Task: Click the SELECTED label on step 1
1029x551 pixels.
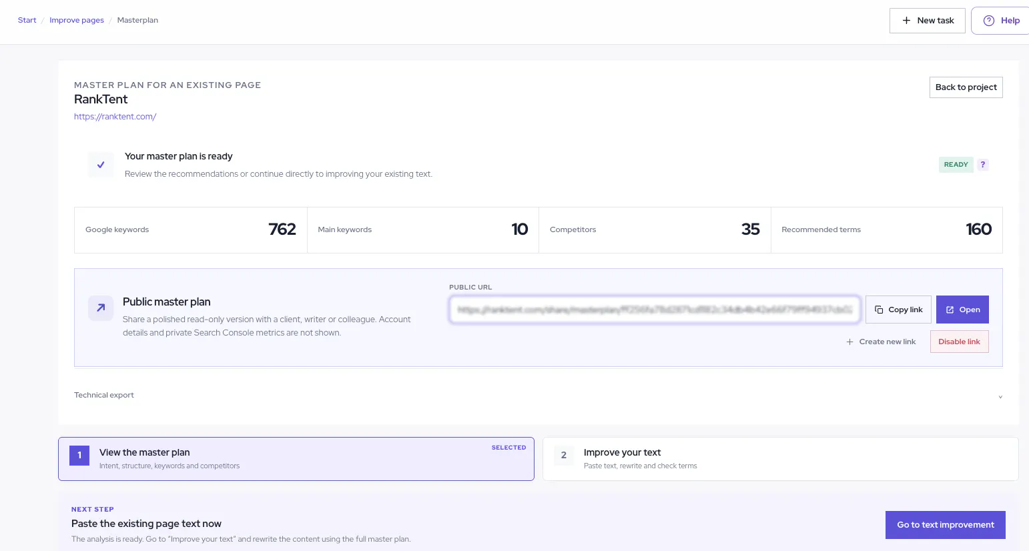Action: click(x=508, y=448)
